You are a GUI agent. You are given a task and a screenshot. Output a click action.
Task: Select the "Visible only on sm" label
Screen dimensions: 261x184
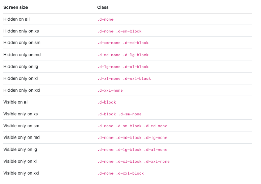pyautogui.click(x=21, y=126)
